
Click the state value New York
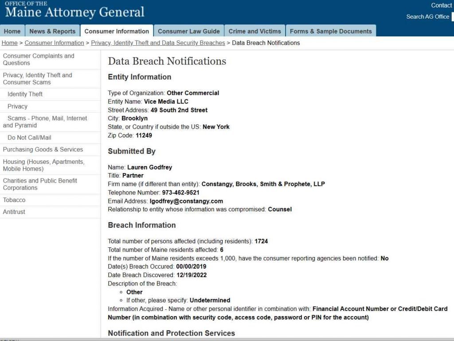[216, 127]
